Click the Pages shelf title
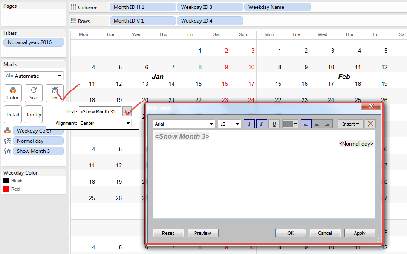Viewport: 407px width, 254px height. [x=10, y=6]
